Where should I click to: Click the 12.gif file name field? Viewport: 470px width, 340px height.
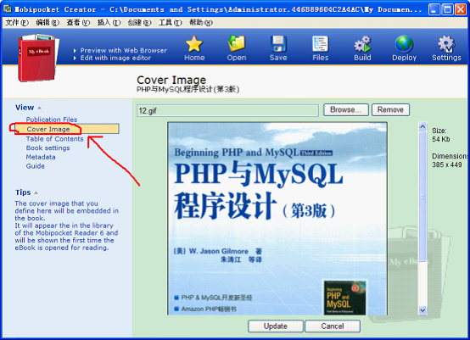[x=227, y=110]
